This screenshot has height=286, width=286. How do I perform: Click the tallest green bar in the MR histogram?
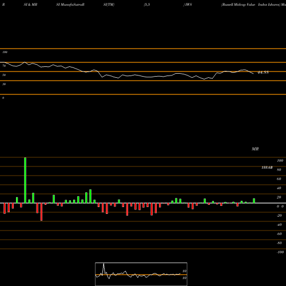click(25, 180)
